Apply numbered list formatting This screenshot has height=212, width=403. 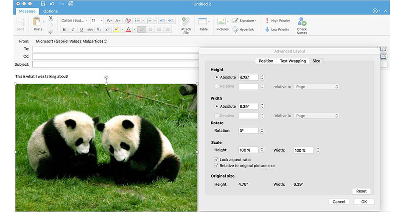(149, 20)
